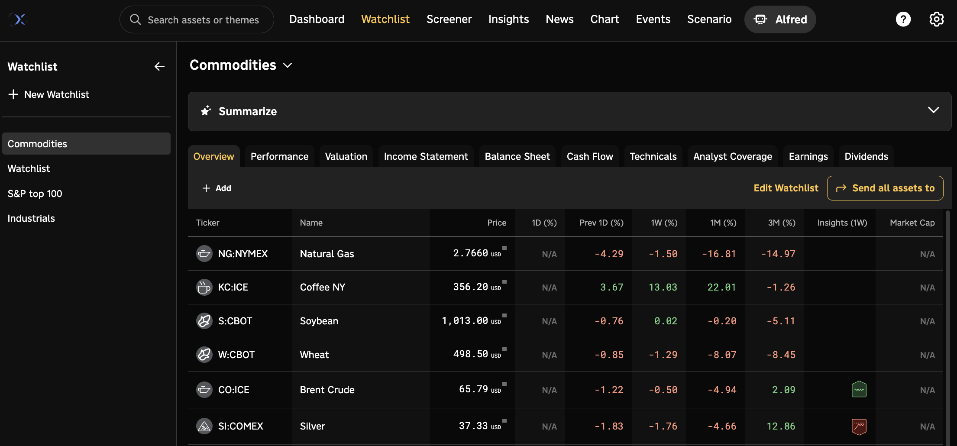Click Edit Watchlist link
The image size is (957, 446).
(x=786, y=188)
